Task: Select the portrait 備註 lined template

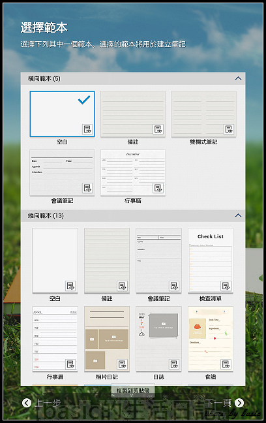Action: tap(107, 260)
